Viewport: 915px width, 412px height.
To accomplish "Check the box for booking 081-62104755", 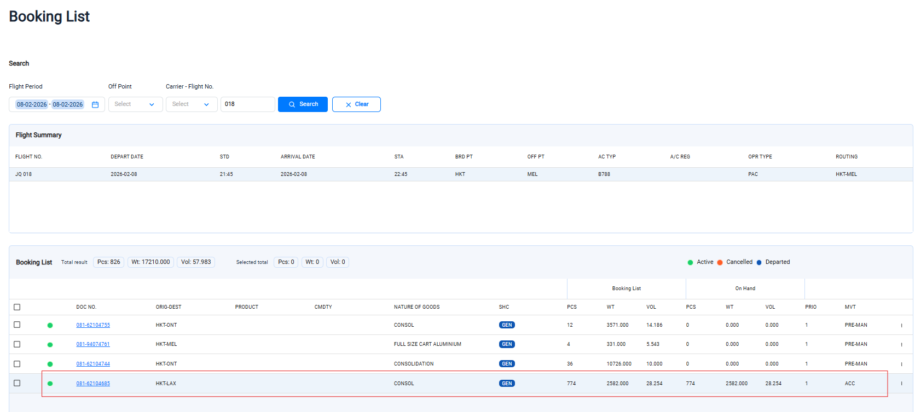I will tap(17, 325).
